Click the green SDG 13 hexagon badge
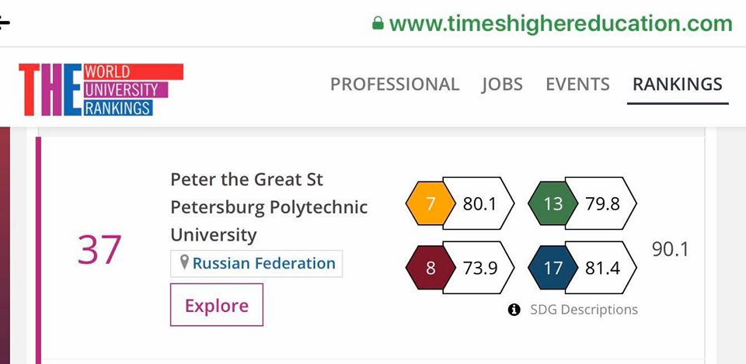The image size is (746, 364). (x=553, y=205)
